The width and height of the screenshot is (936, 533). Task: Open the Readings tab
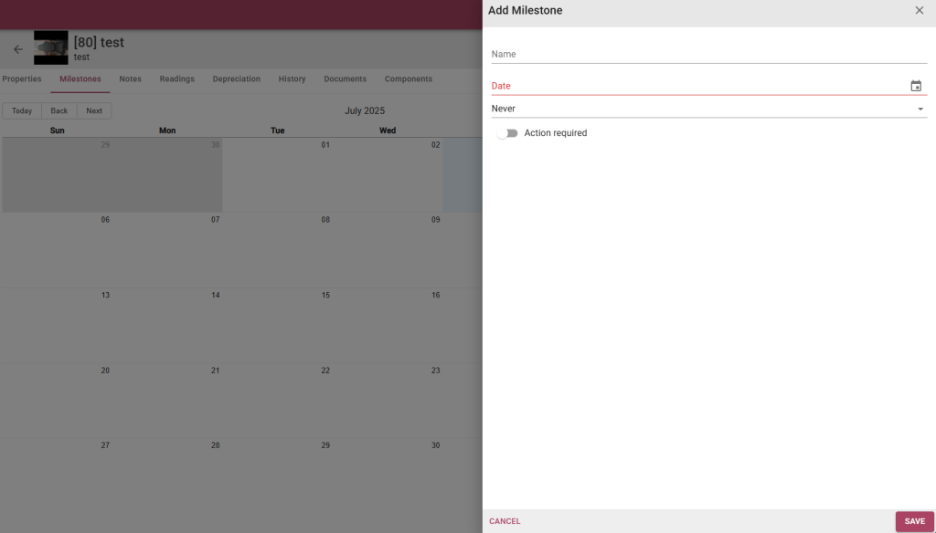click(x=176, y=78)
